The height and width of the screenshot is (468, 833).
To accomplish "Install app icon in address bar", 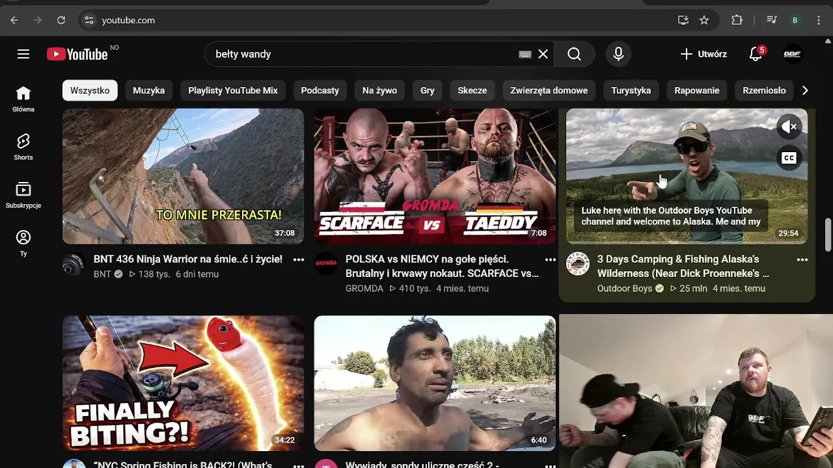I will pos(683,20).
